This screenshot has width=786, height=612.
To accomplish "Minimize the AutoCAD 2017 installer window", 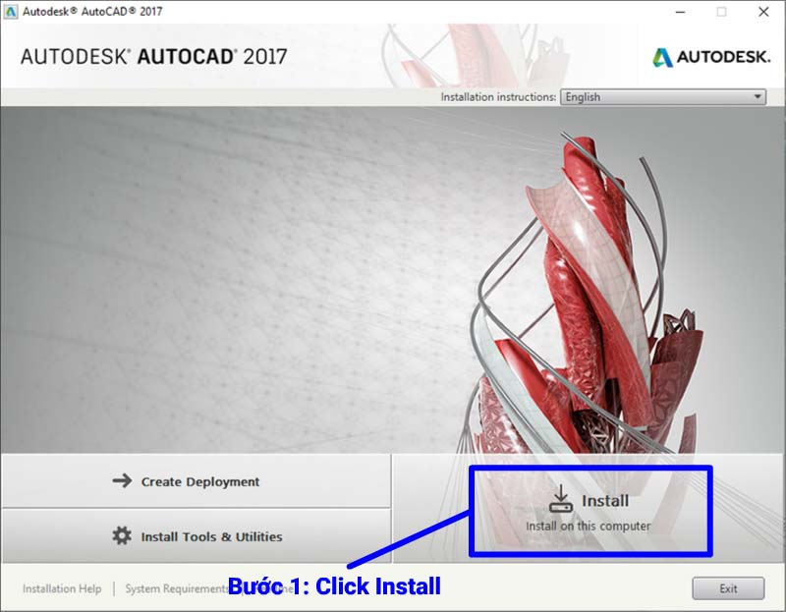I will (680, 12).
